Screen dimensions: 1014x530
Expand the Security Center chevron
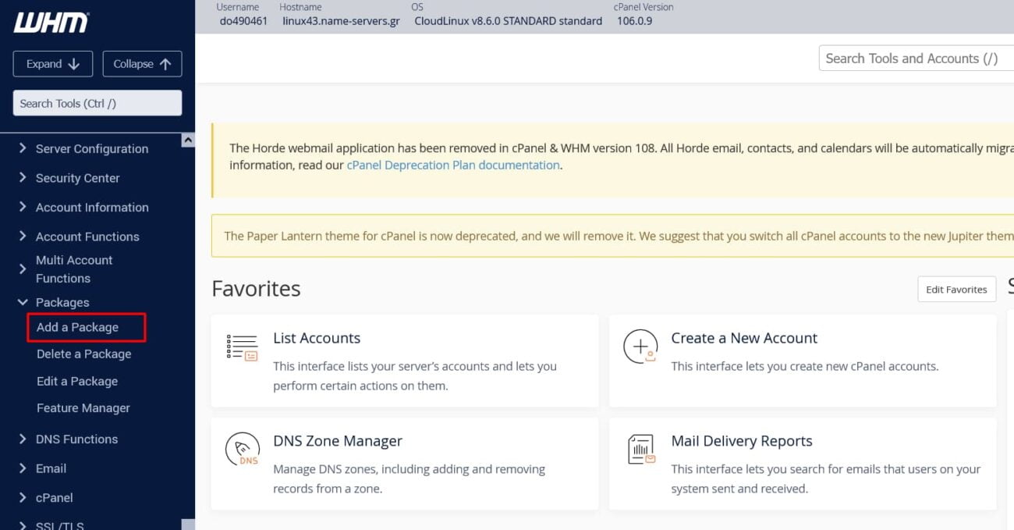click(22, 178)
